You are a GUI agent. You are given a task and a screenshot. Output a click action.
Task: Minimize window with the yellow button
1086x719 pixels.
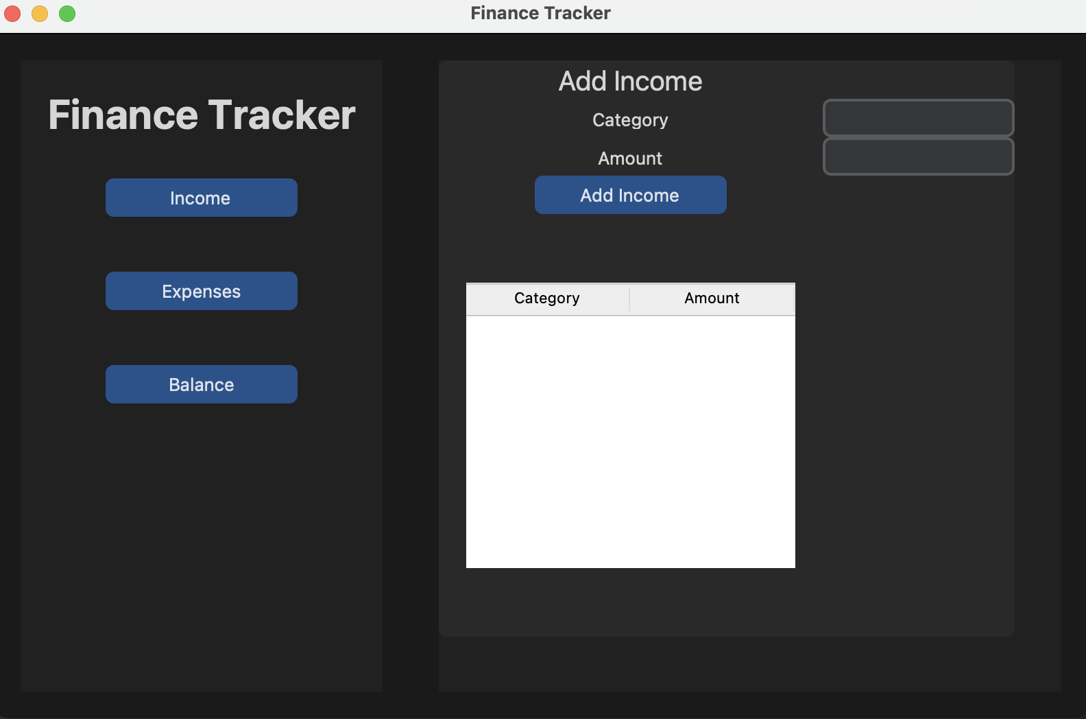coord(40,14)
